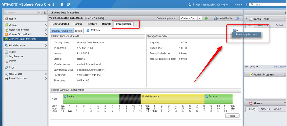Viewport: 287px width, 126px height.
Task: Pin the navigator panel
Action: point(45,13)
